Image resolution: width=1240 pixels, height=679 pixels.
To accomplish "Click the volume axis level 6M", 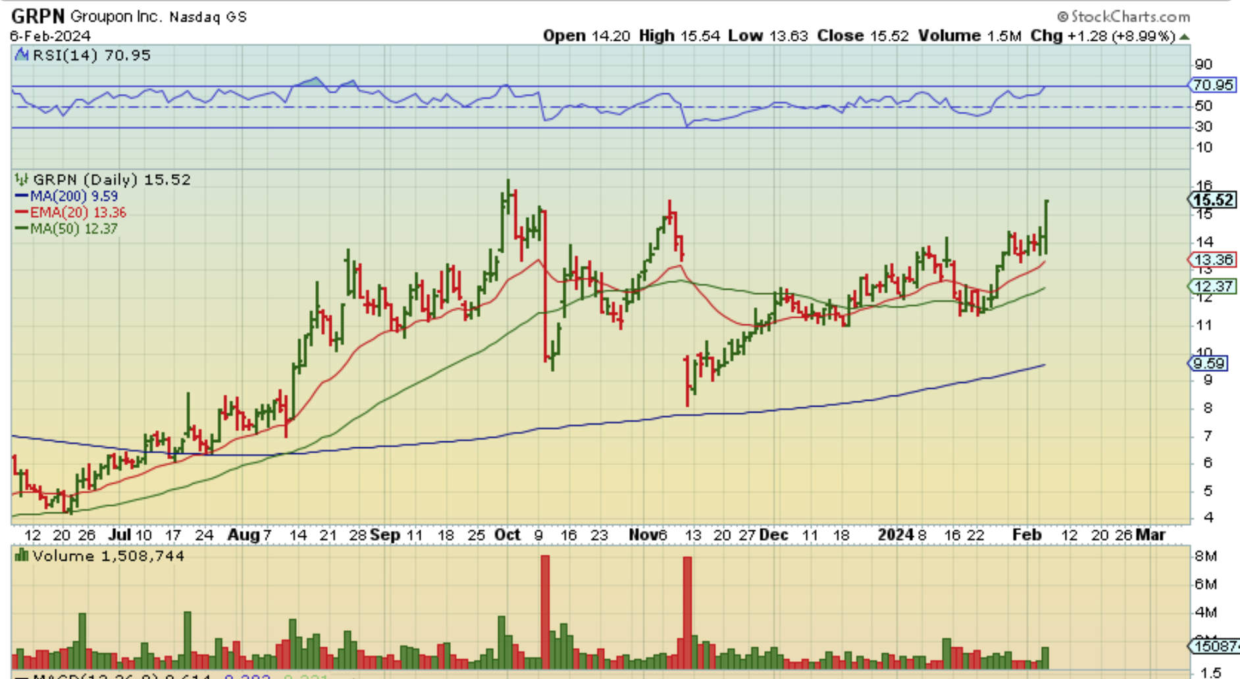I will pyautogui.click(x=1206, y=584).
